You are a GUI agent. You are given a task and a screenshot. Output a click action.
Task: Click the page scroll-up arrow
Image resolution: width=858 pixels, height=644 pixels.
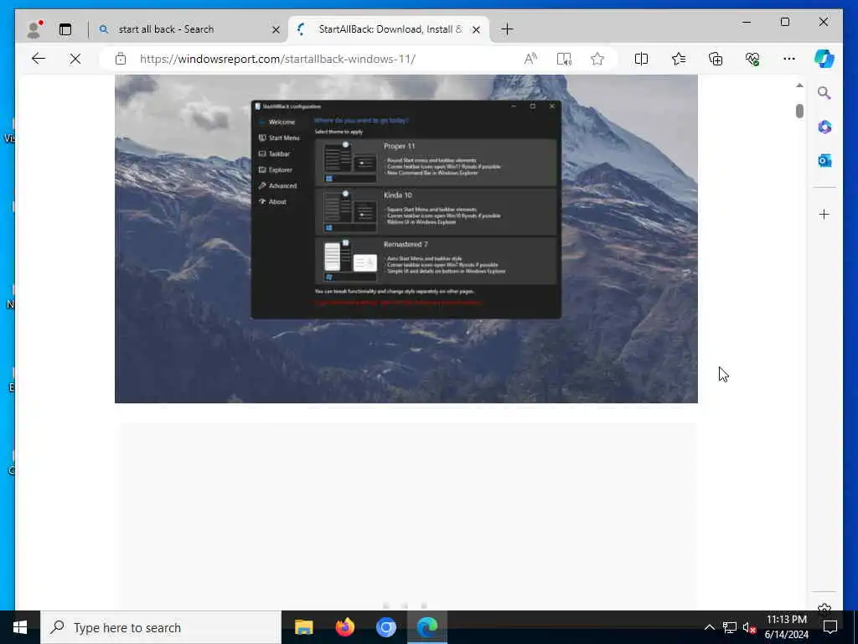799,86
